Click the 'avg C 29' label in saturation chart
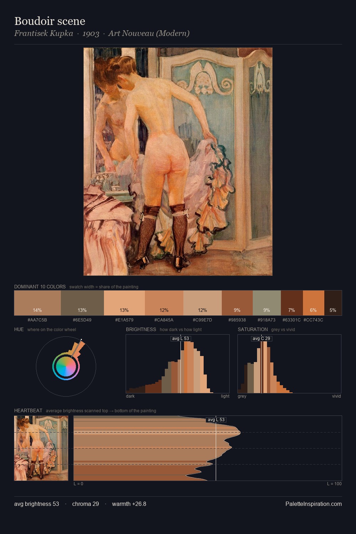The height and width of the screenshot is (534, 356). pyautogui.click(x=261, y=339)
